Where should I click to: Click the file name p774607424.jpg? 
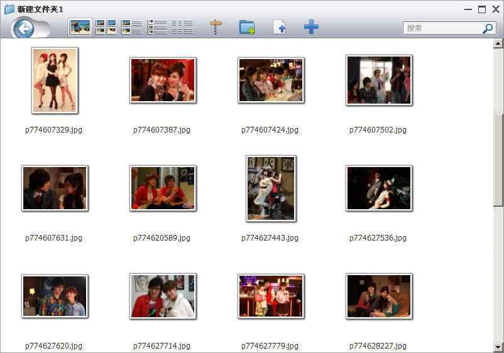(270, 130)
